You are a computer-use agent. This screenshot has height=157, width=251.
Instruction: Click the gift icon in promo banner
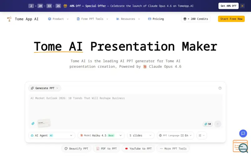[65, 6]
